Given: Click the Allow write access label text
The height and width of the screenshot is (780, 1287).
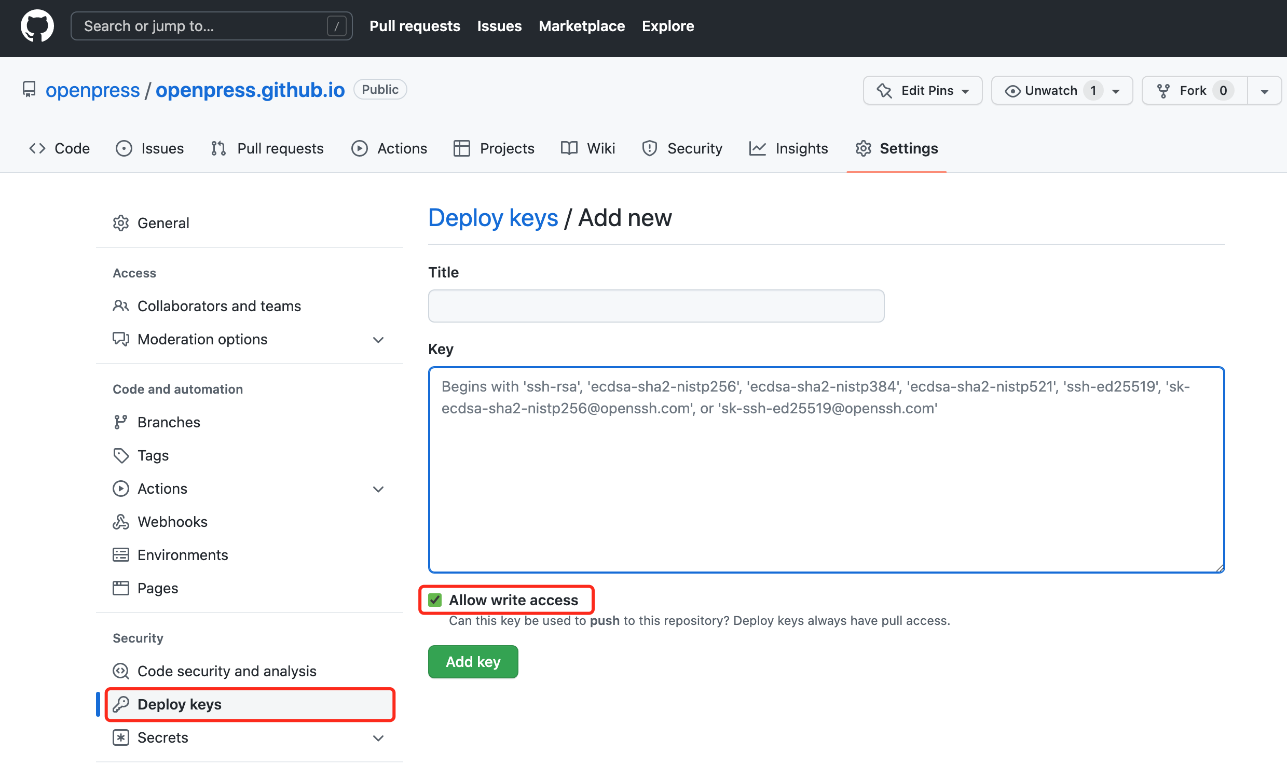Looking at the screenshot, I should [x=513, y=601].
